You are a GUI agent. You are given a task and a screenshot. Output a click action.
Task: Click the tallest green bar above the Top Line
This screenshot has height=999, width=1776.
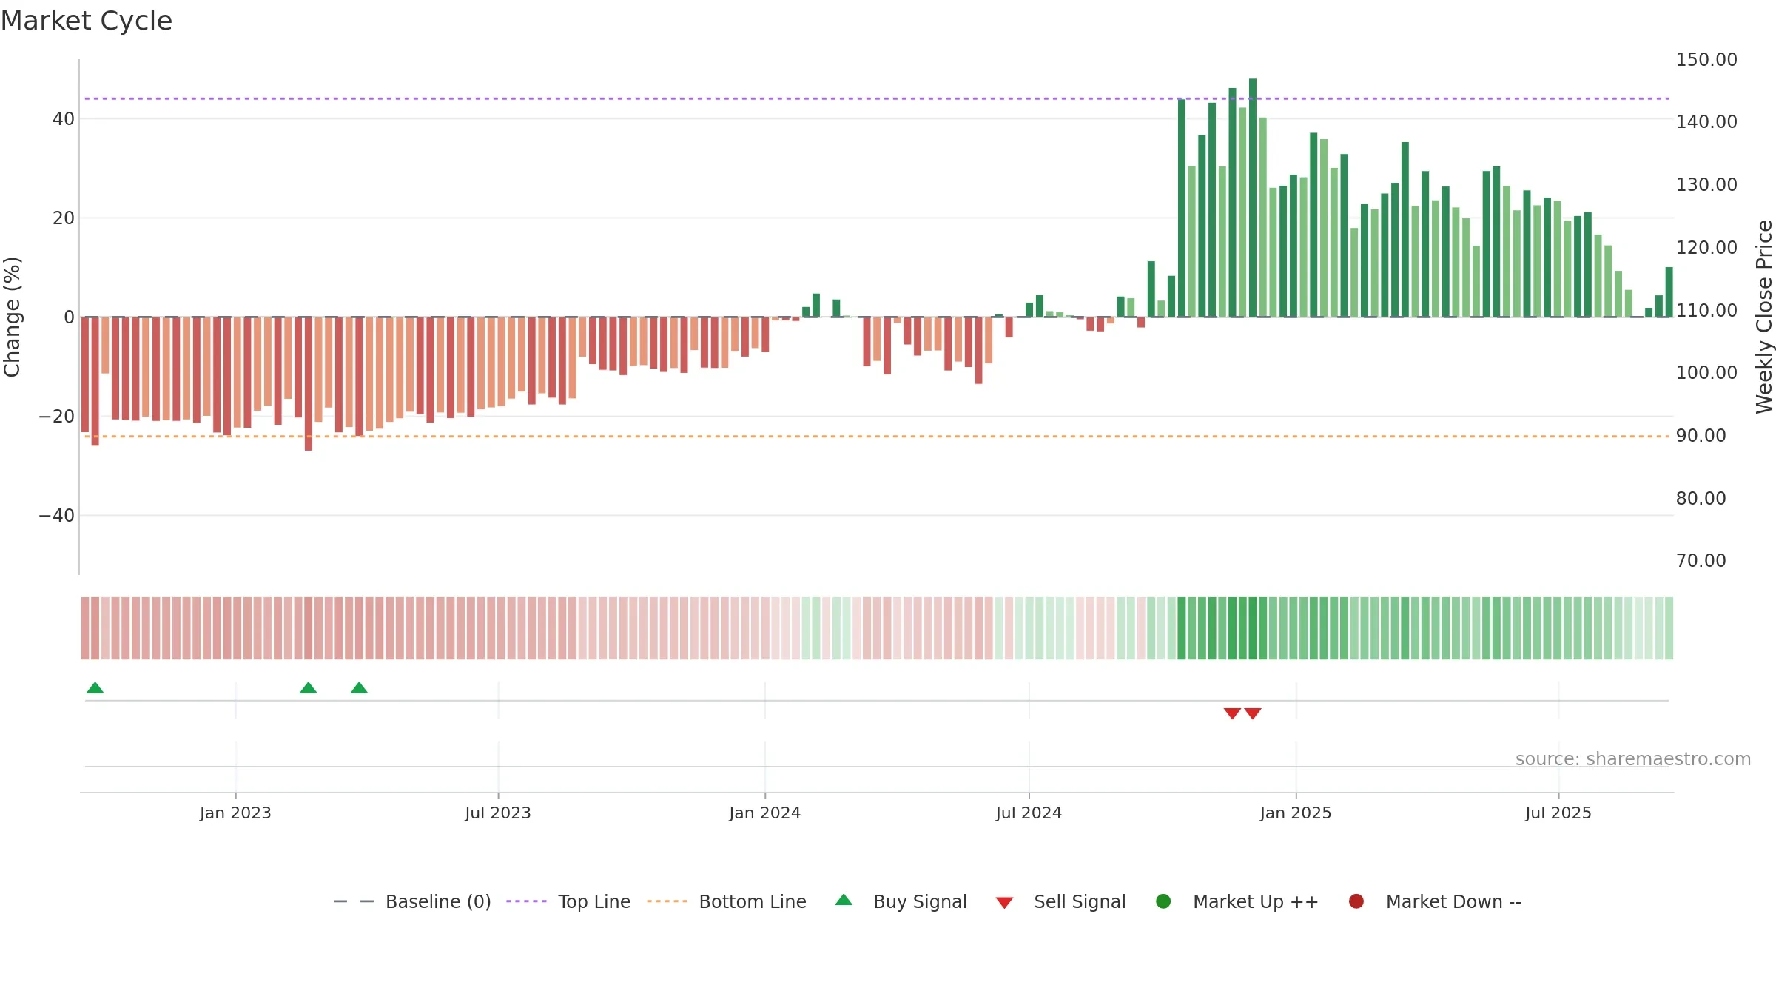coord(1253,198)
